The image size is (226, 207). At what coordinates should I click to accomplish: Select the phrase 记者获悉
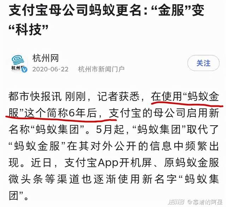(x=119, y=97)
